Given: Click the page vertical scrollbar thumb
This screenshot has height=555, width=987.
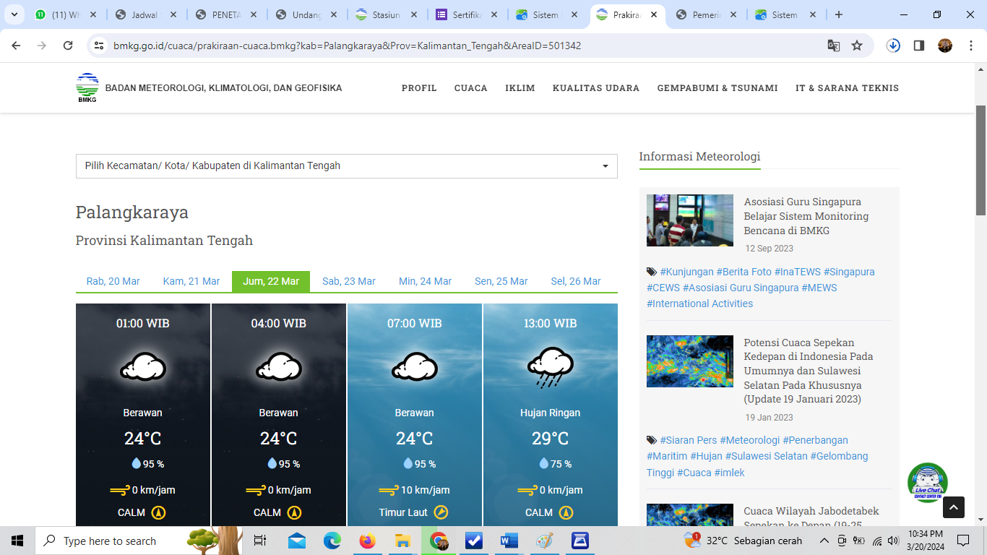Looking at the screenshot, I should click(x=981, y=160).
